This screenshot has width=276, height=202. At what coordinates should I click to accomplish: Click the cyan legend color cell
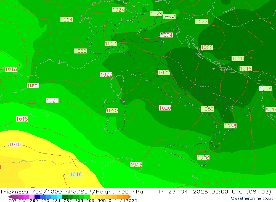tap(59, 196)
